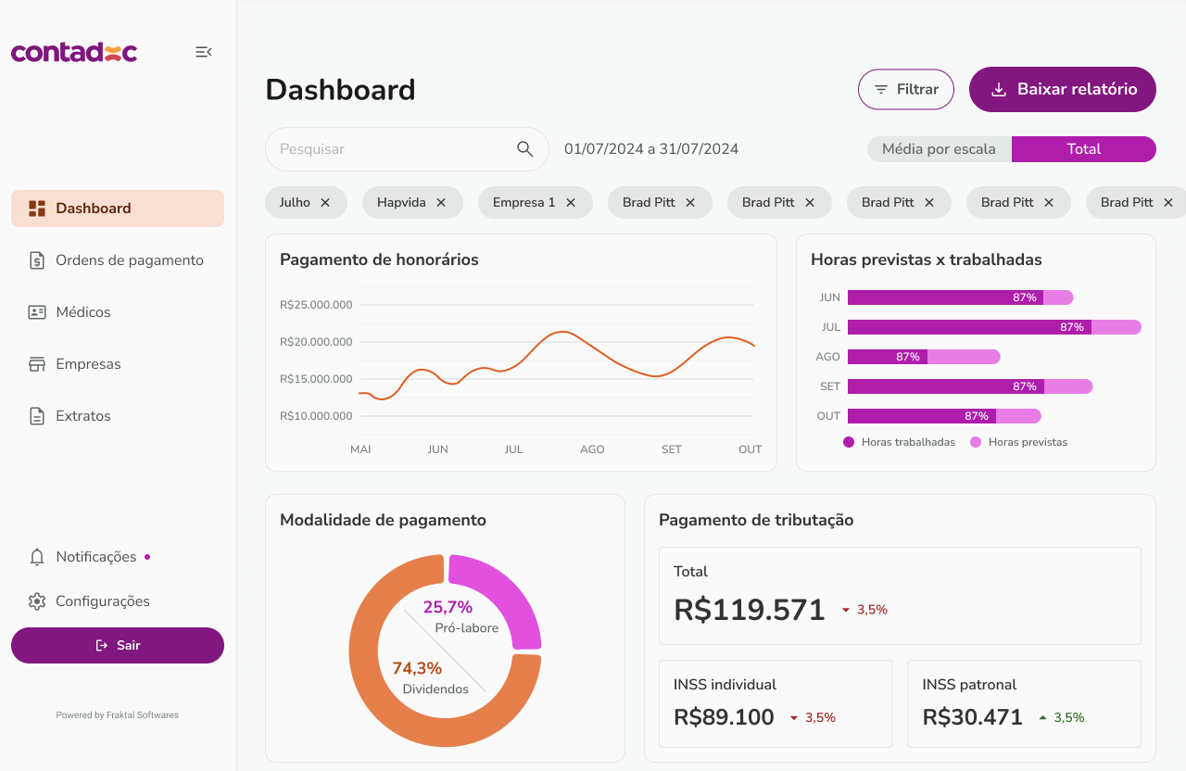The height and width of the screenshot is (771, 1186).
Task: Remove the Empresa 1 filter chip
Action: coord(571,202)
